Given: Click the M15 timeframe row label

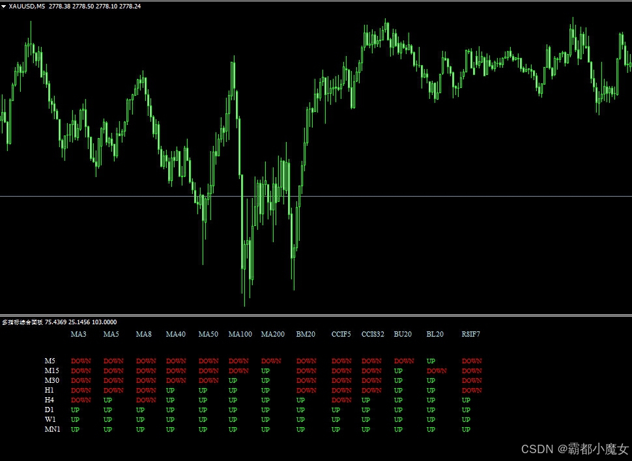Looking at the screenshot, I should pyautogui.click(x=52, y=370).
